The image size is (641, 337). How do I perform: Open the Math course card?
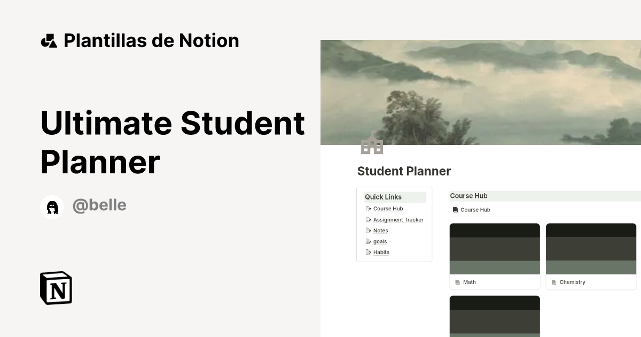(x=495, y=256)
